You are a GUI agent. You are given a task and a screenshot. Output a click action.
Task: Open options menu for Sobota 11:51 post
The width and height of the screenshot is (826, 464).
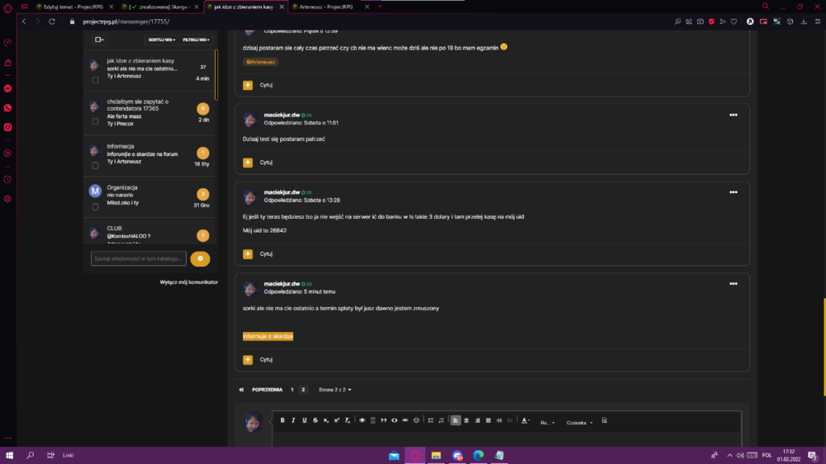733,115
